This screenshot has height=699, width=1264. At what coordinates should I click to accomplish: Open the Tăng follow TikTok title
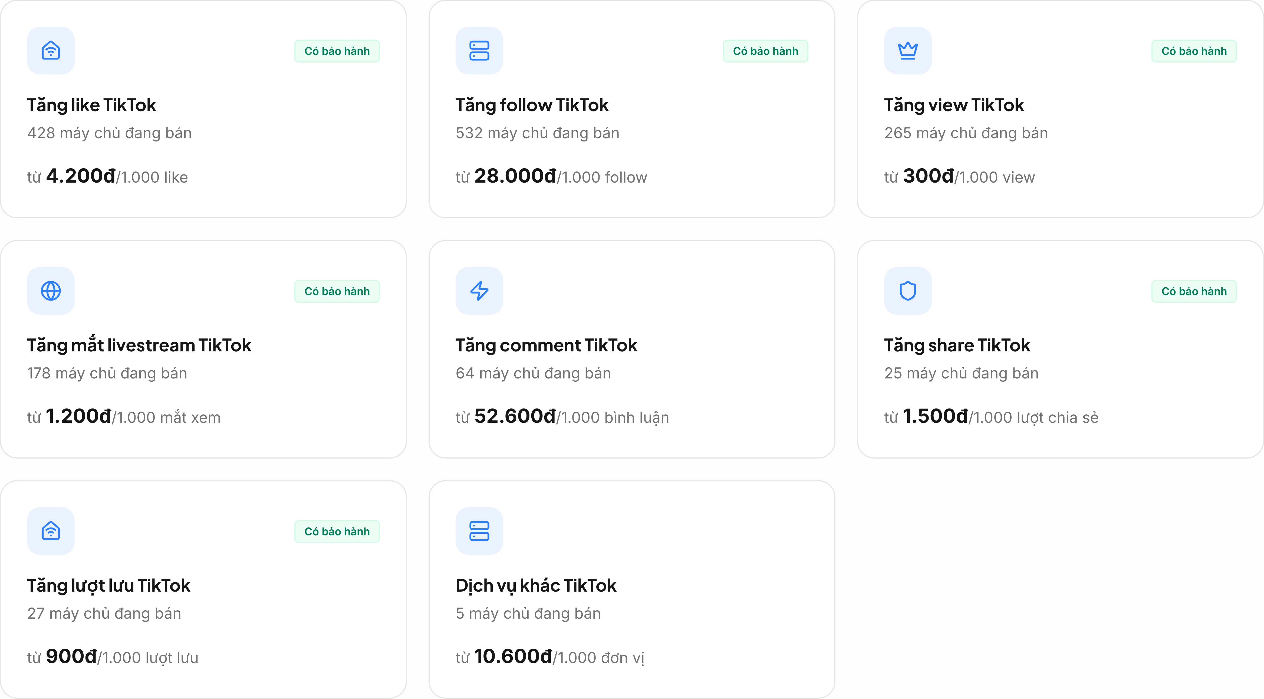pyautogui.click(x=532, y=105)
